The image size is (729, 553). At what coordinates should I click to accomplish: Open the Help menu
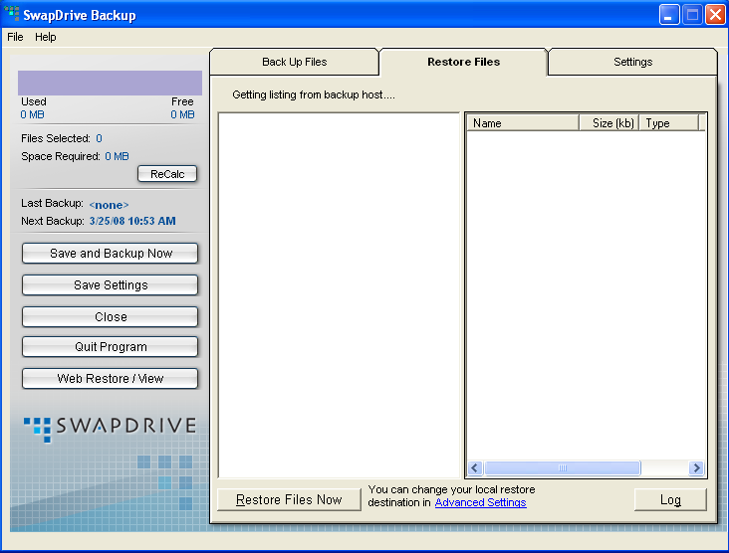pos(45,37)
